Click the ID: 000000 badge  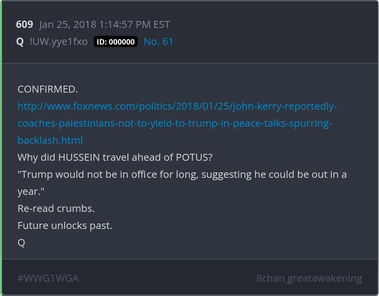115,42
